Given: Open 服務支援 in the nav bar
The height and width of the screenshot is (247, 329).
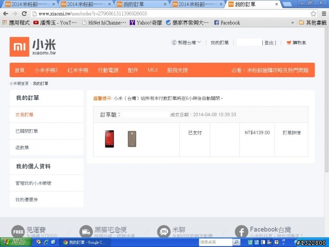Looking at the screenshot, I should [177, 70].
